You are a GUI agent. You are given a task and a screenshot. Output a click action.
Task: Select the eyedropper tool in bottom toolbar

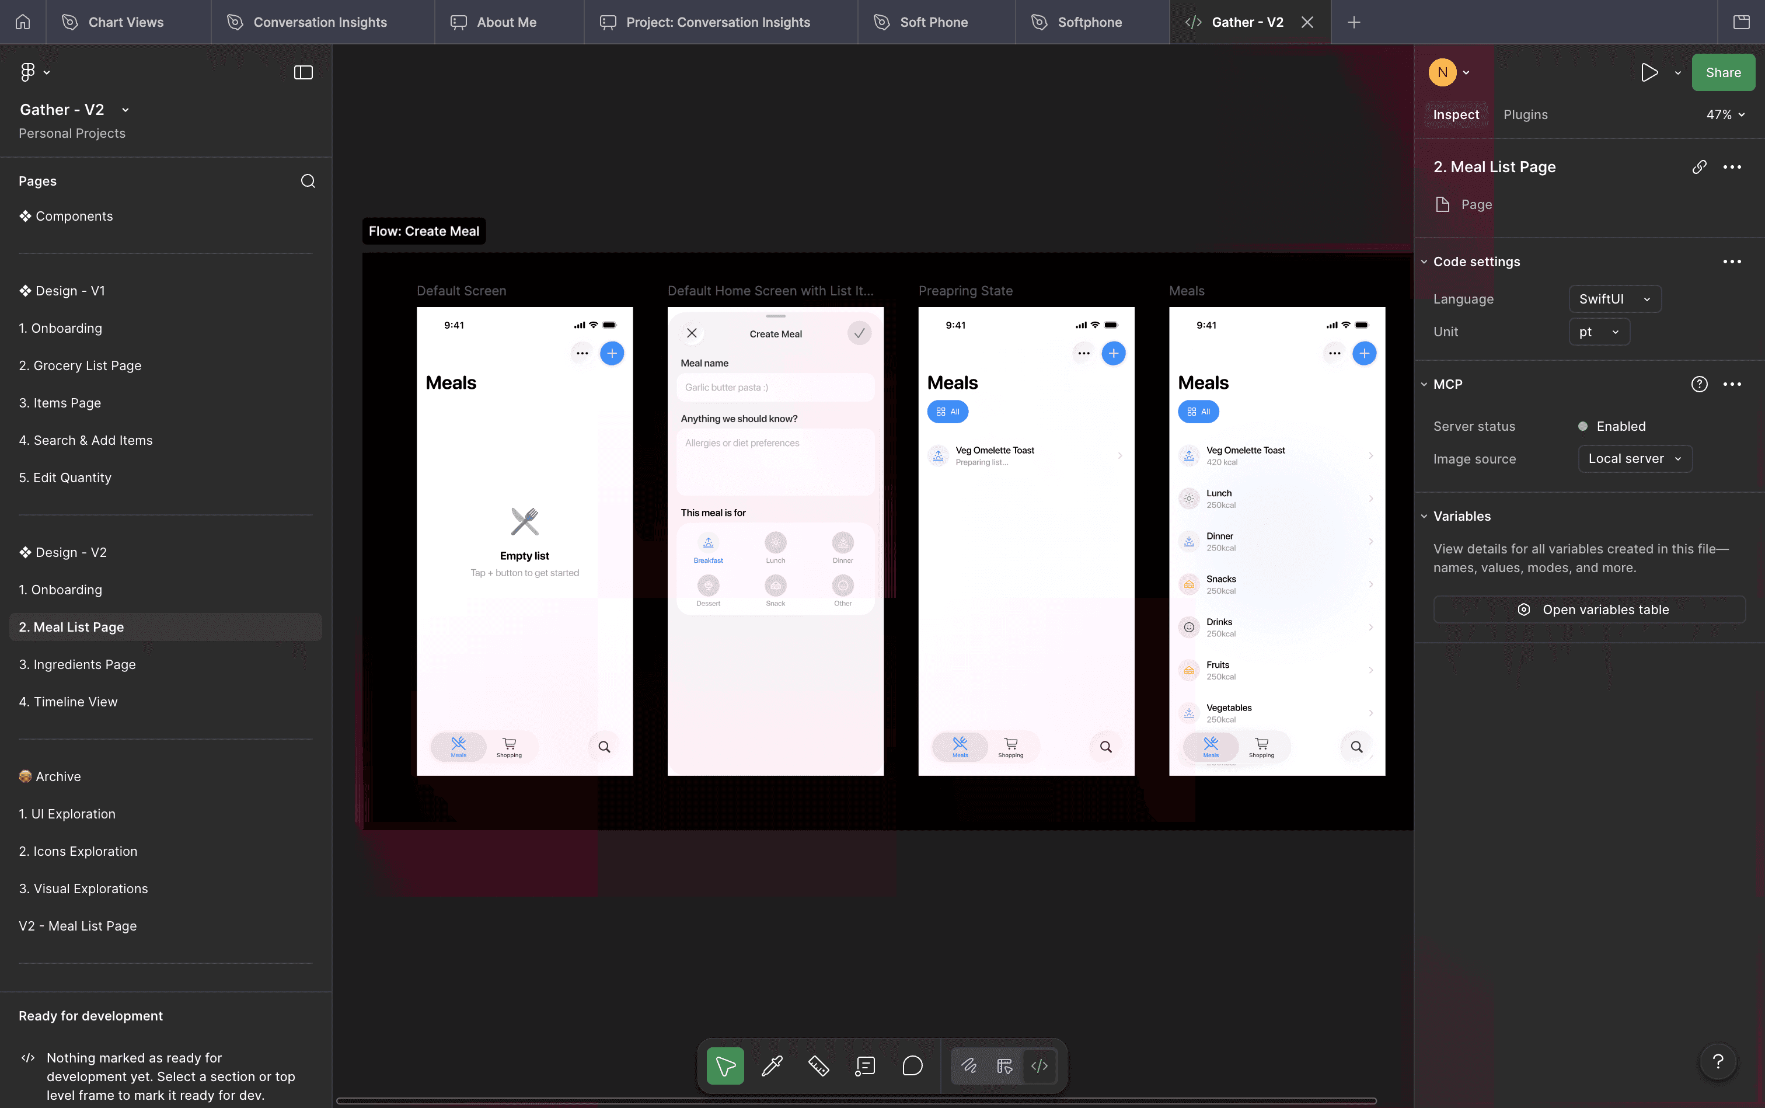[772, 1065]
